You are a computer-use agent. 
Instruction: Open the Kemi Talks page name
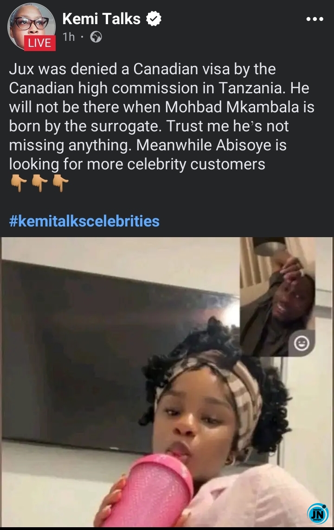point(101,19)
